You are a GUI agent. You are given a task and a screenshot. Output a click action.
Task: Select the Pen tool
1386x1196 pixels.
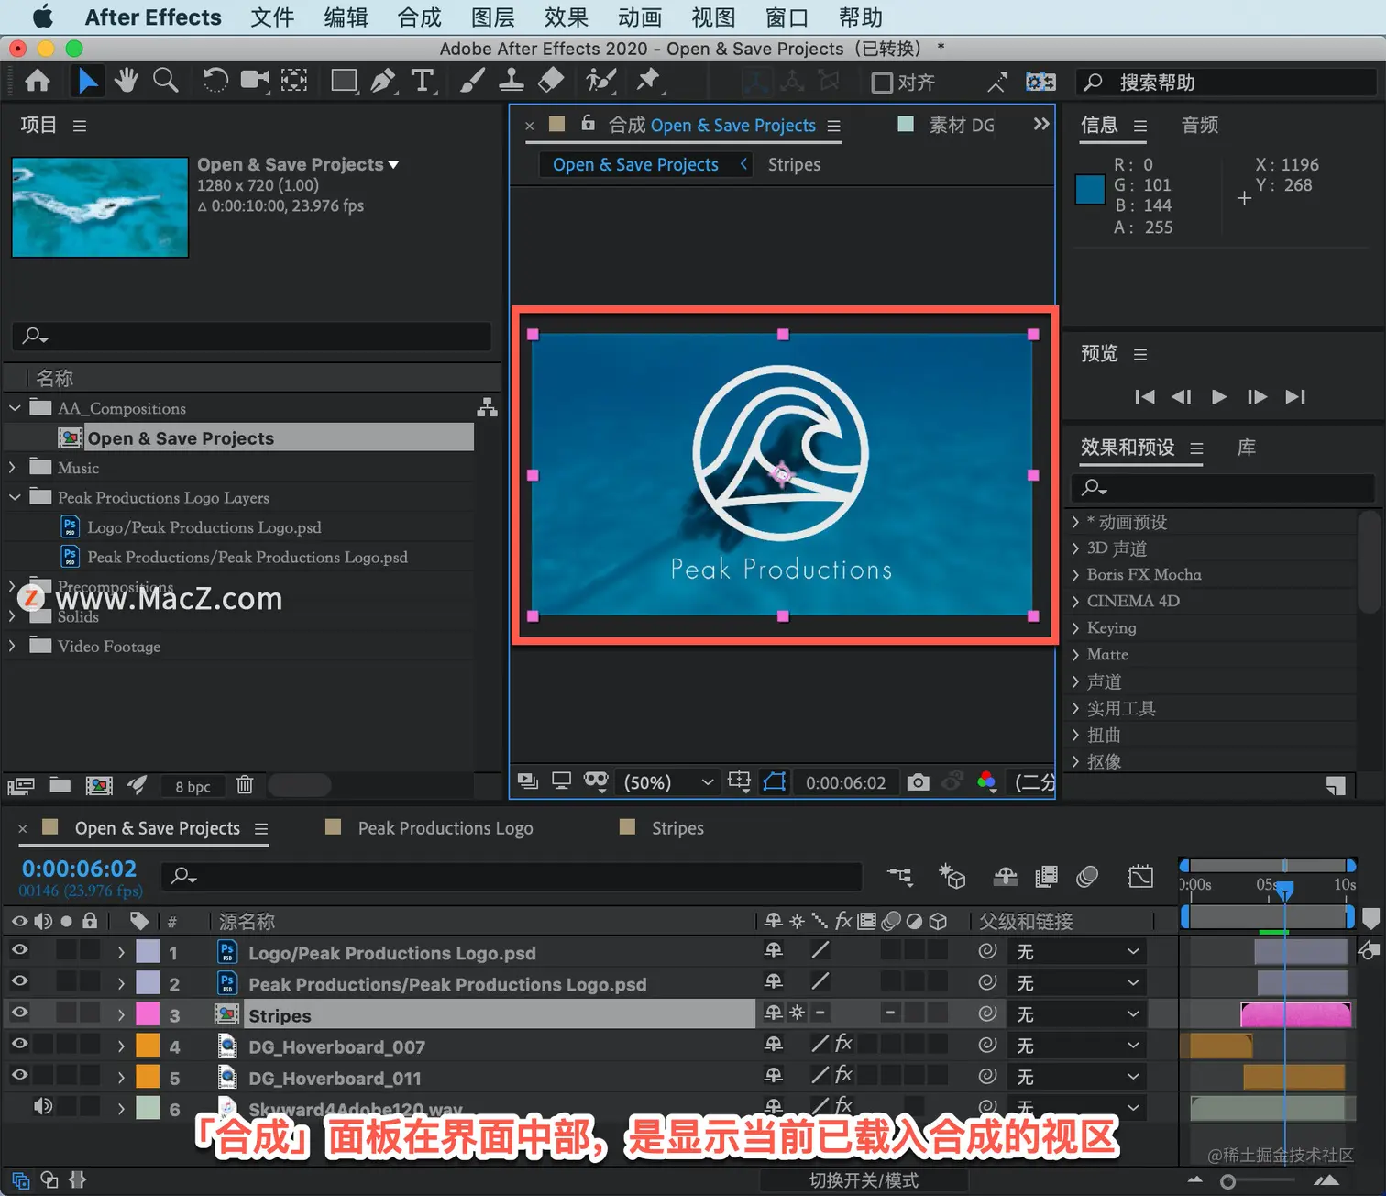tap(382, 82)
